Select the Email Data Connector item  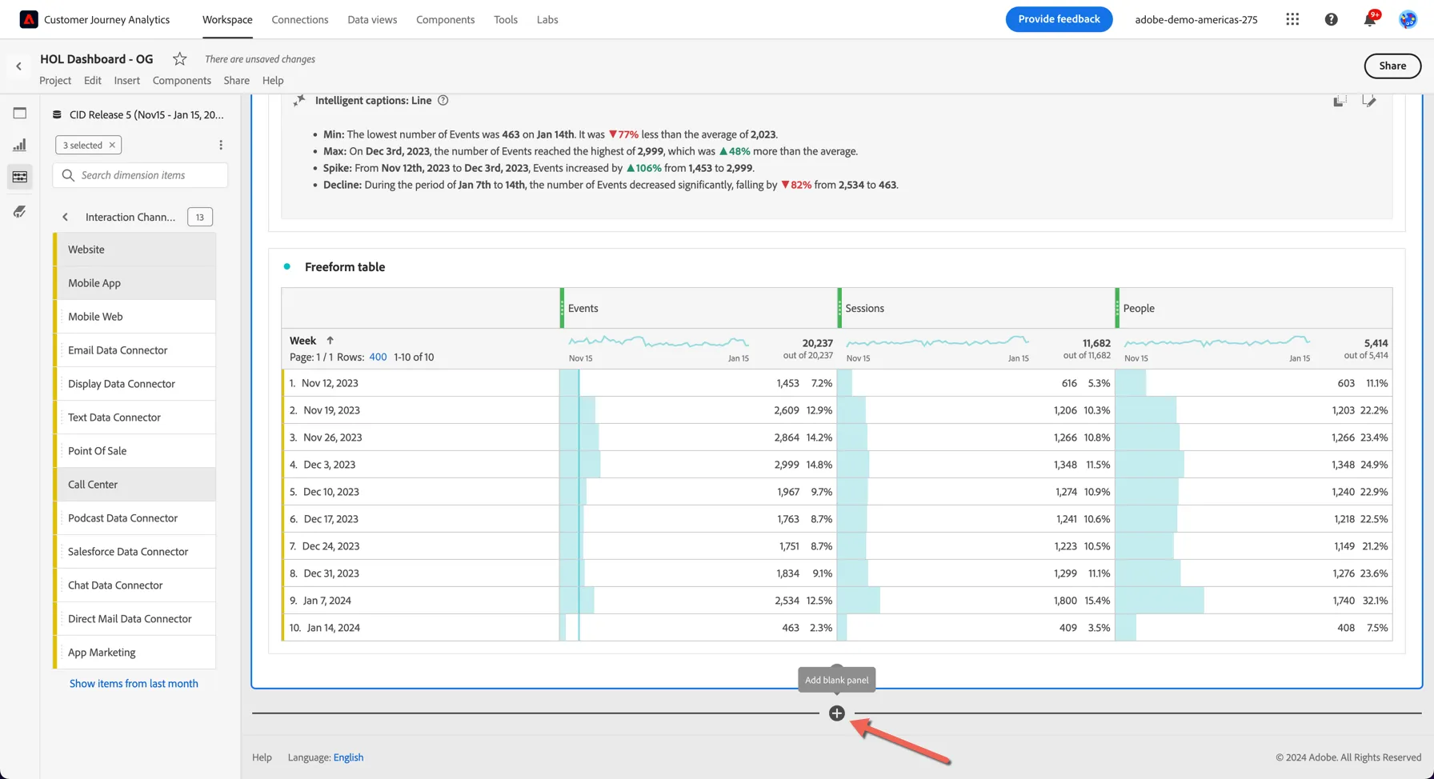click(134, 350)
